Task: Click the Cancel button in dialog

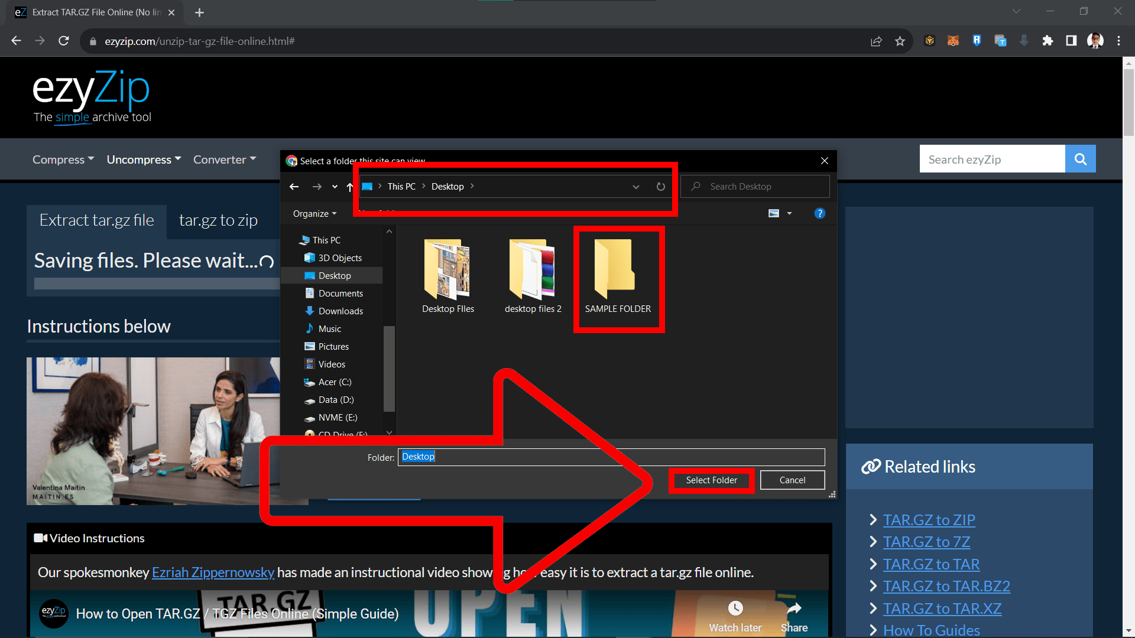Action: (793, 479)
